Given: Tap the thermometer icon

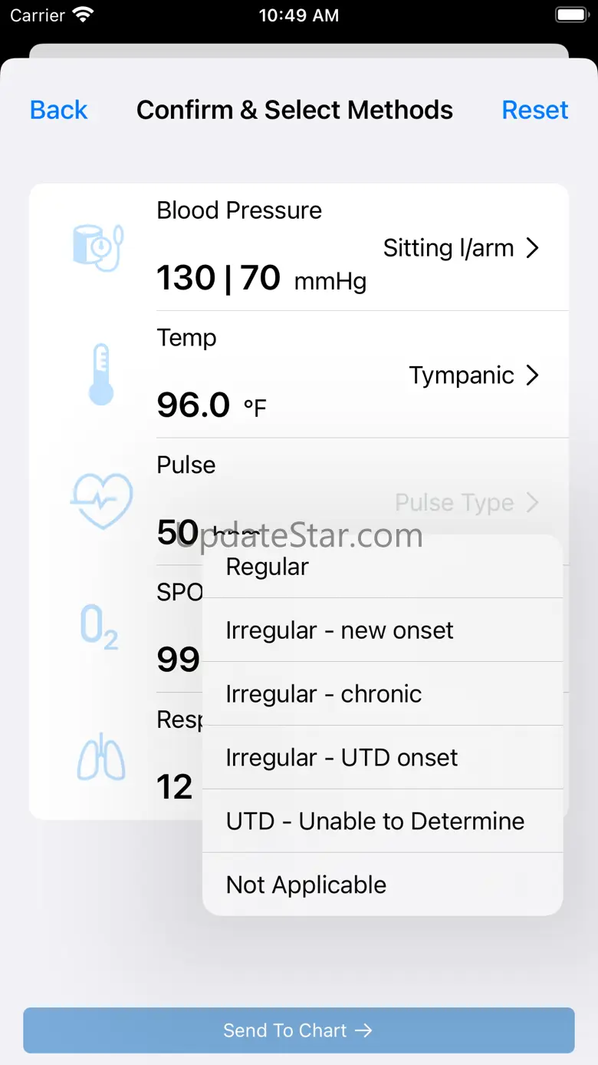Looking at the screenshot, I should pos(100,374).
